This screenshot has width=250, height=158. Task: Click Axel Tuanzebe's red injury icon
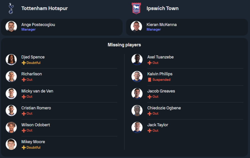pos(149,63)
